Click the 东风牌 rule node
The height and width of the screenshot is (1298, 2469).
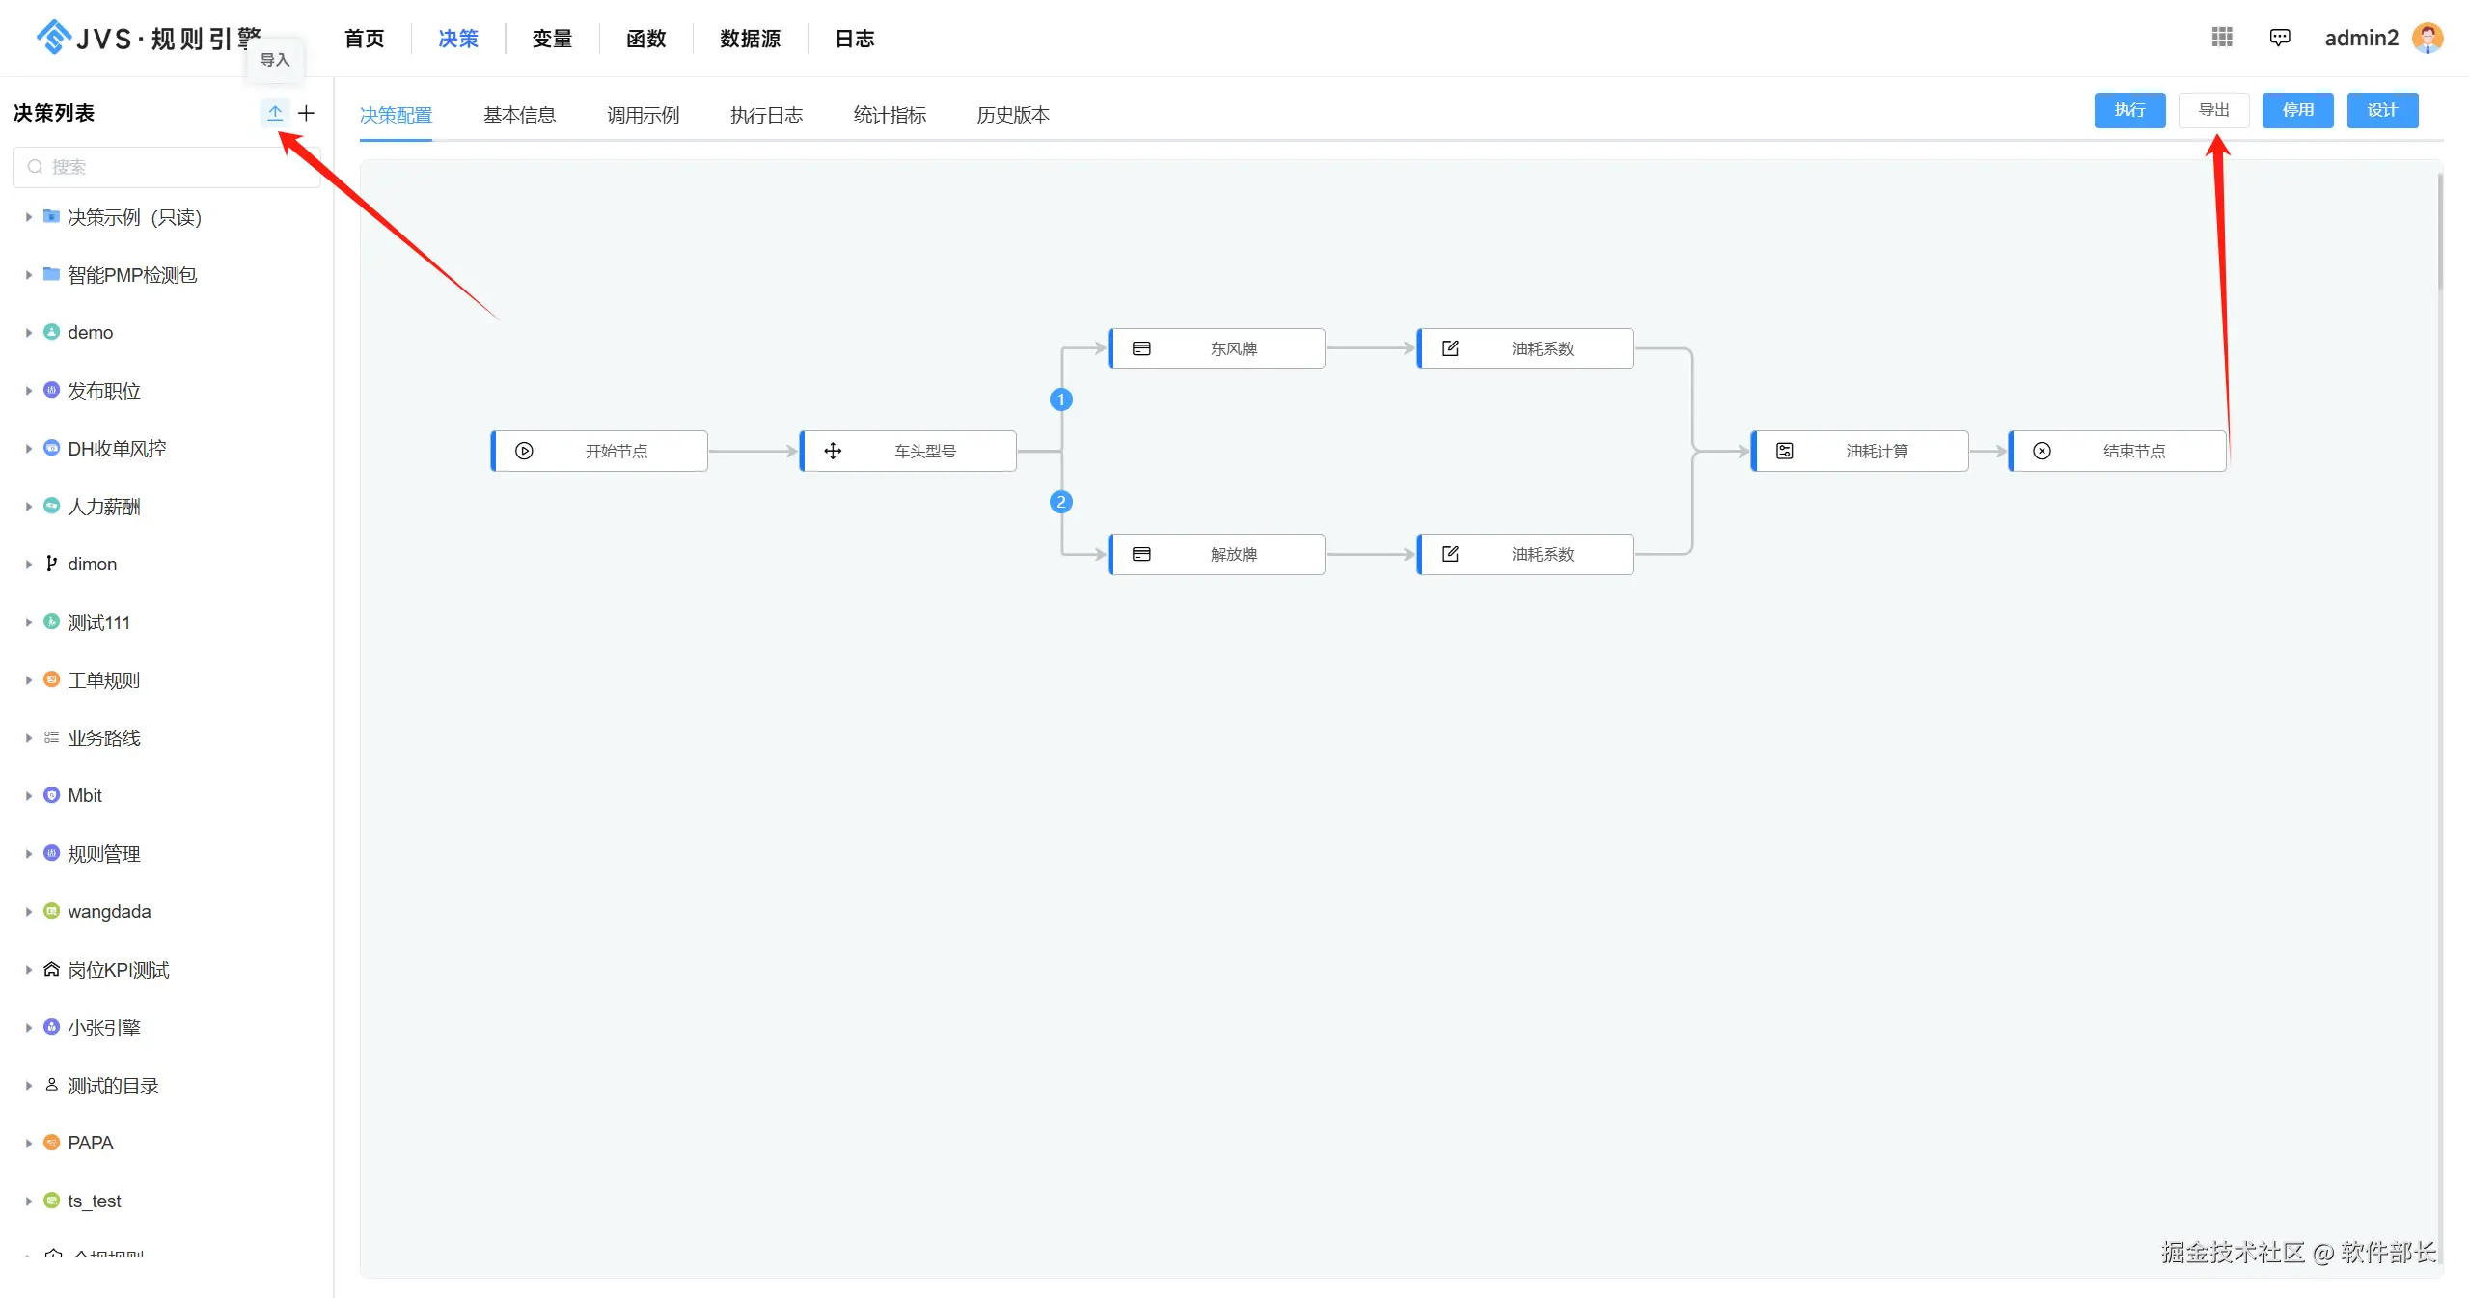point(1218,348)
